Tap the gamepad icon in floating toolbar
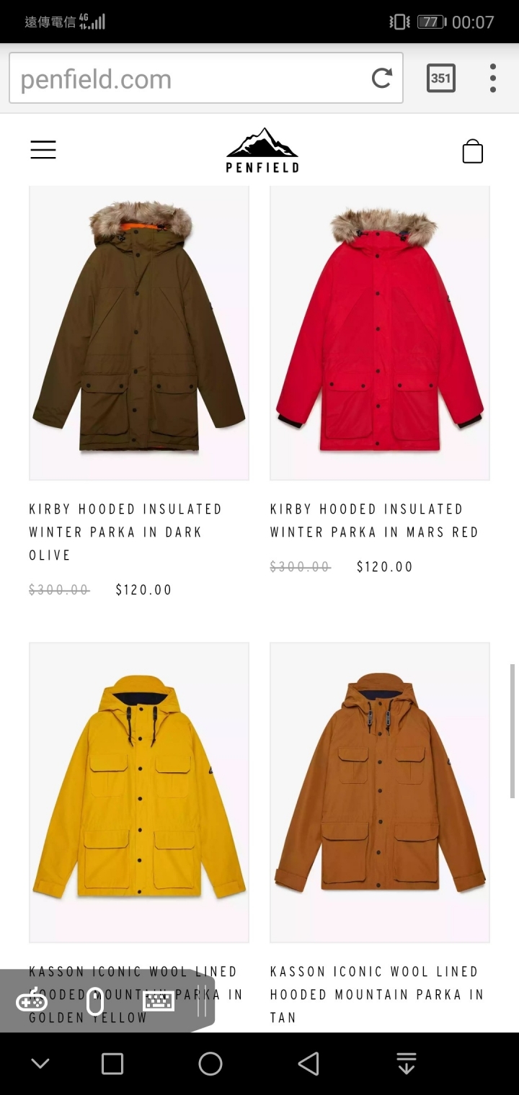 point(32,1001)
